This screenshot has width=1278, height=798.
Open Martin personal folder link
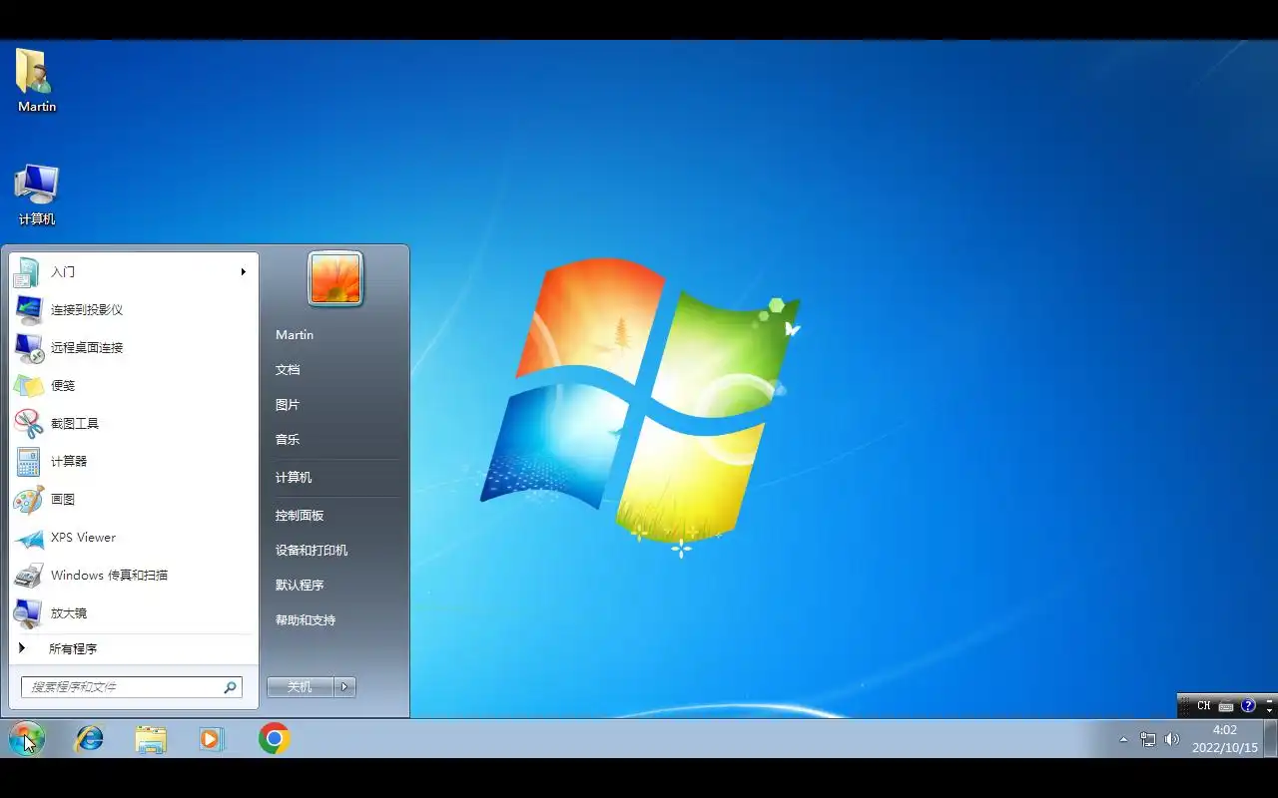[x=295, y=335]
